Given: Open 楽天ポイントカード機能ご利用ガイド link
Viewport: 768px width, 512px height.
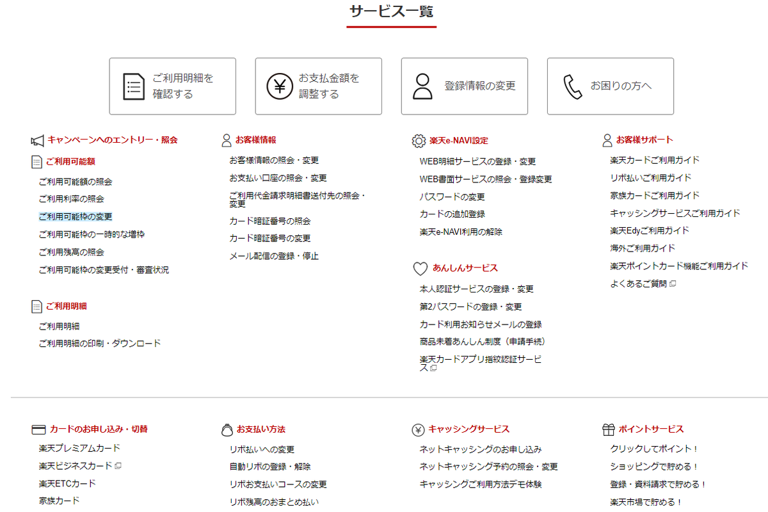Looking at the screenshot, I should (x=678, y=266).
